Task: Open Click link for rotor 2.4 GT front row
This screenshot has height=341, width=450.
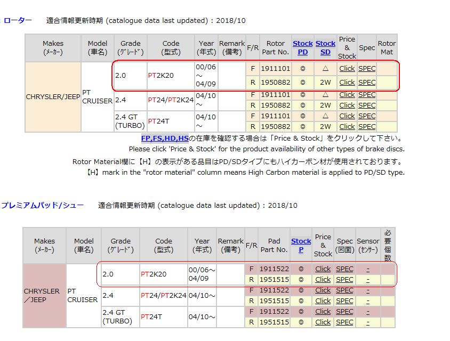Action: [x=347, y=116]
